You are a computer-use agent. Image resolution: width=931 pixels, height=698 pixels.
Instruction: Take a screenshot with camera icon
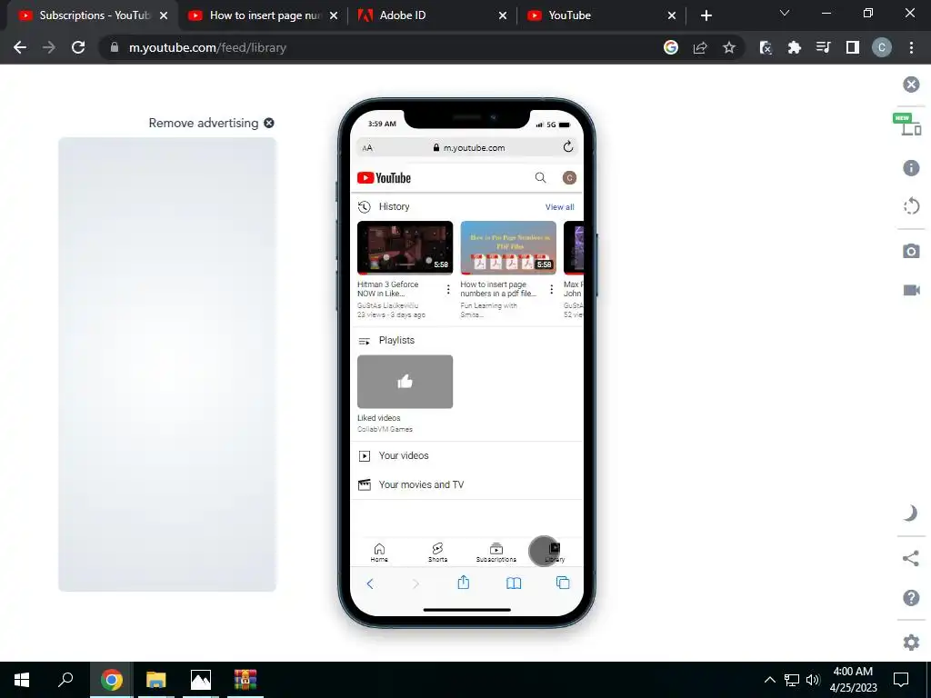coord(911,251)
